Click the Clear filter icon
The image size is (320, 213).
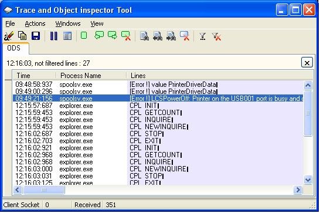click(x=216, y=37)
